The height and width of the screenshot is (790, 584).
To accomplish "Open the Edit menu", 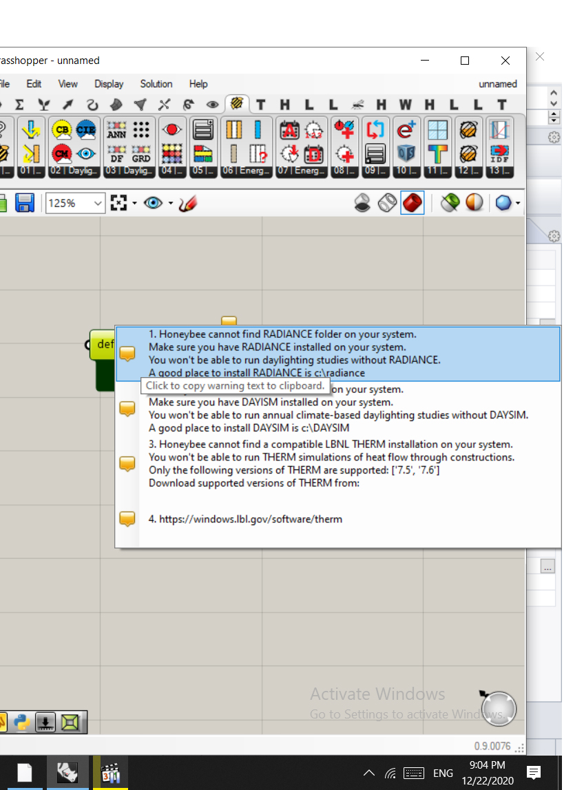I will [x=34, y=84].
